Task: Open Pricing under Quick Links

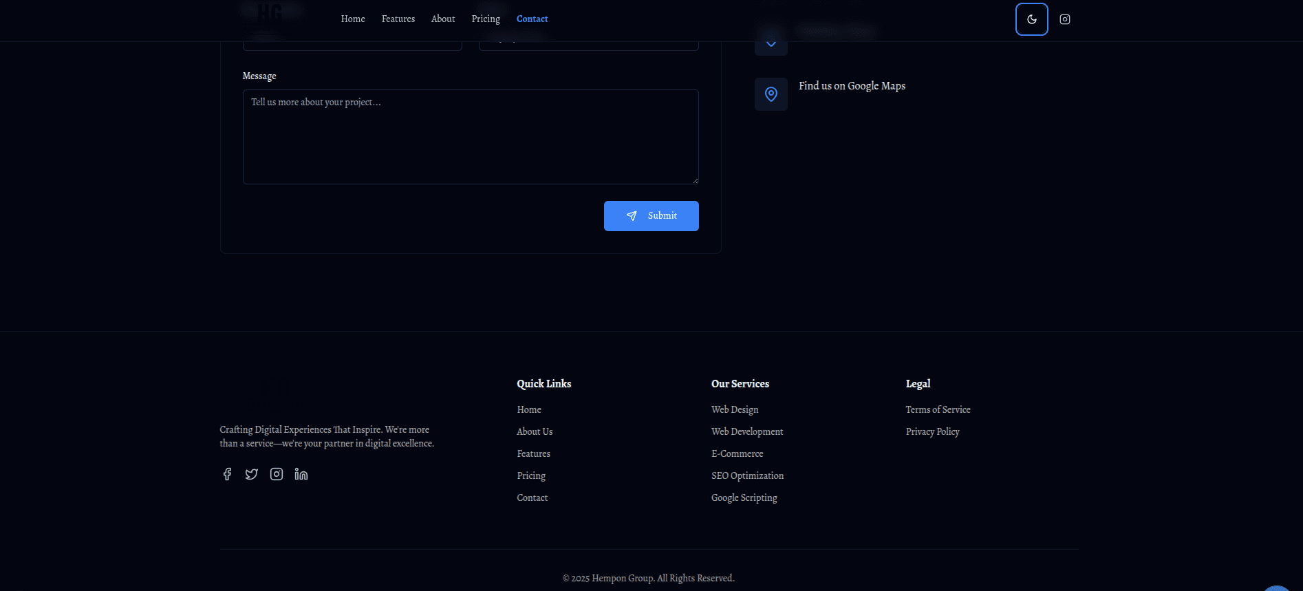Action: click(531, 476)
